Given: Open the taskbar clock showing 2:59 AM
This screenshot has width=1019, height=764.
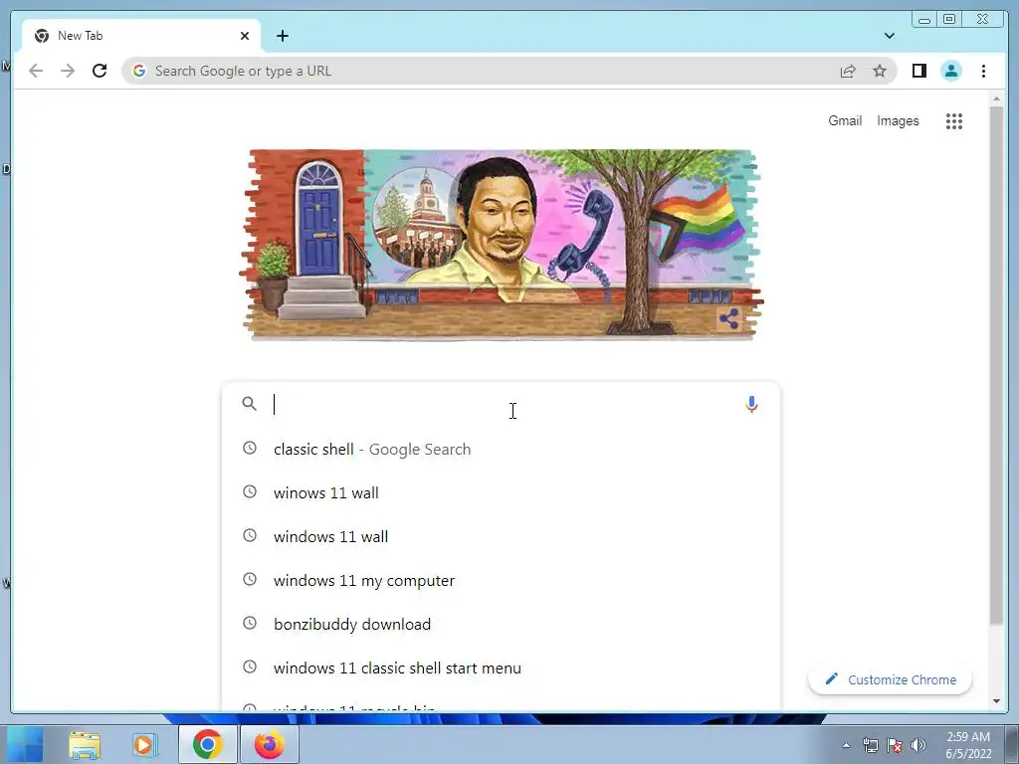Looking at the screenshot, I should [968, 745].
